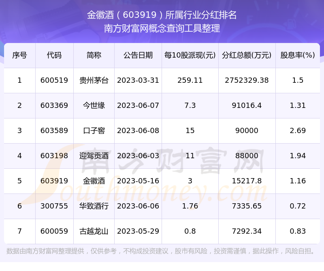Click total dividend 91016.4

247,105
